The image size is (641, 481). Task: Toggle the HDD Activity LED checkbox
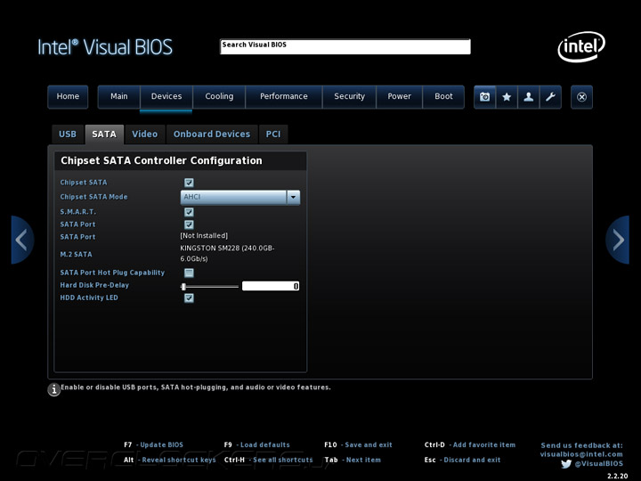[189, 298]
